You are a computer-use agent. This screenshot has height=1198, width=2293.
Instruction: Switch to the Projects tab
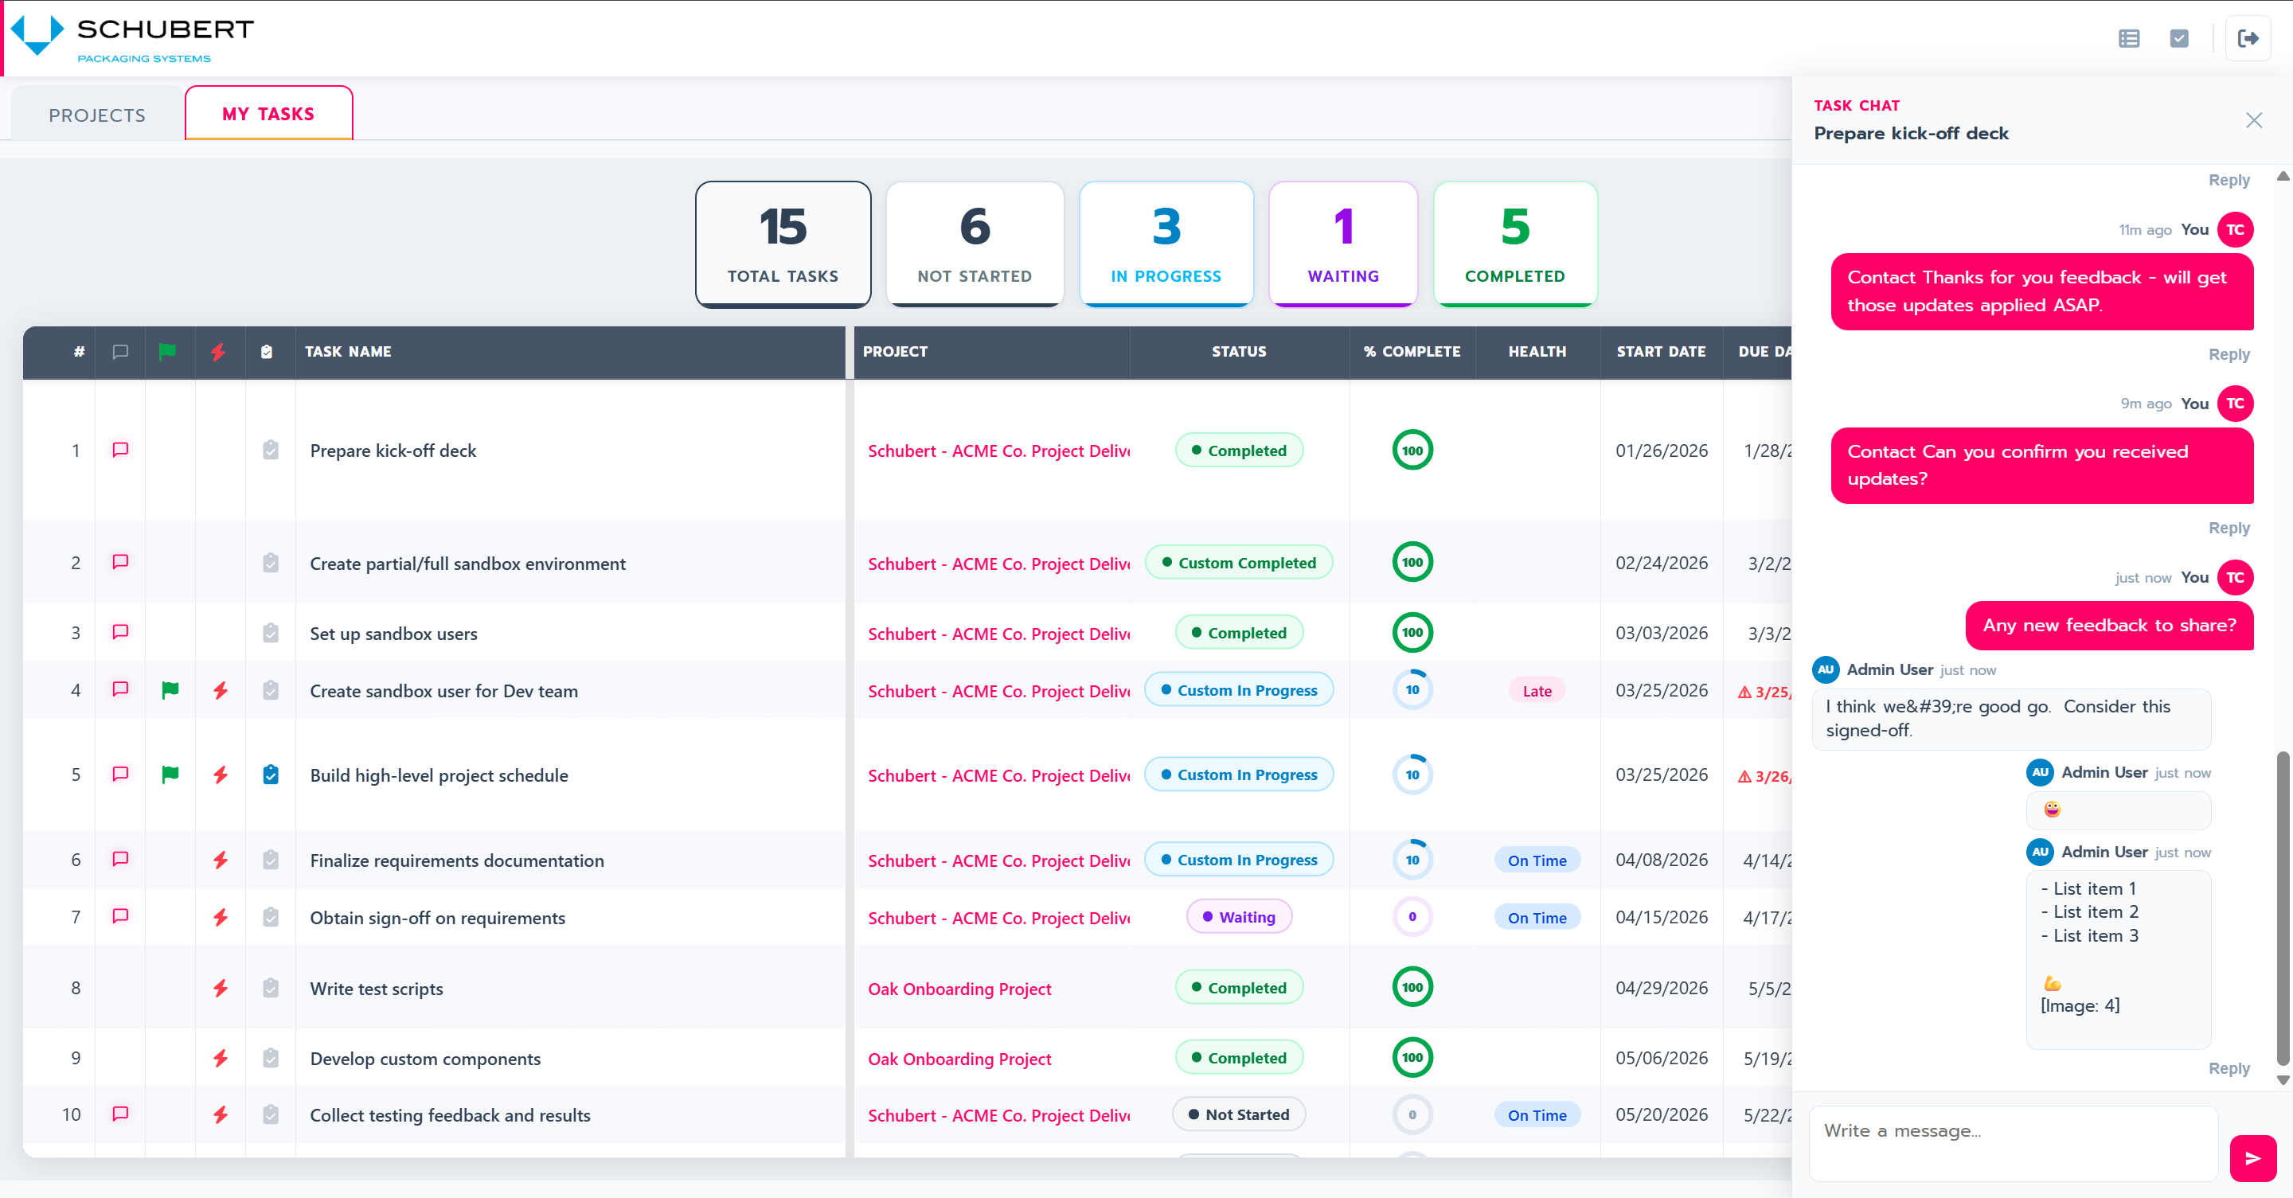[x=97, y=115]
